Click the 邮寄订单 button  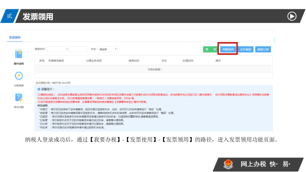point(263,50)
